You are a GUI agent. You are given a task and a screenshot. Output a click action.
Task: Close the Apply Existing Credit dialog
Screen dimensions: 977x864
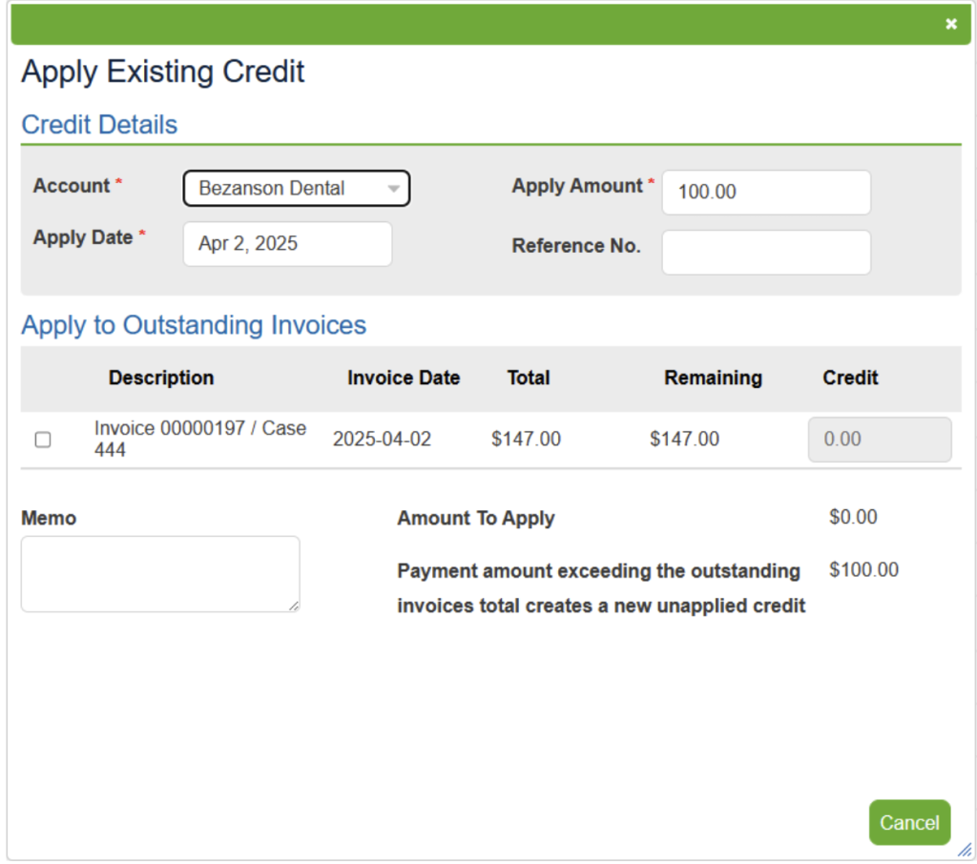point(950,24)
